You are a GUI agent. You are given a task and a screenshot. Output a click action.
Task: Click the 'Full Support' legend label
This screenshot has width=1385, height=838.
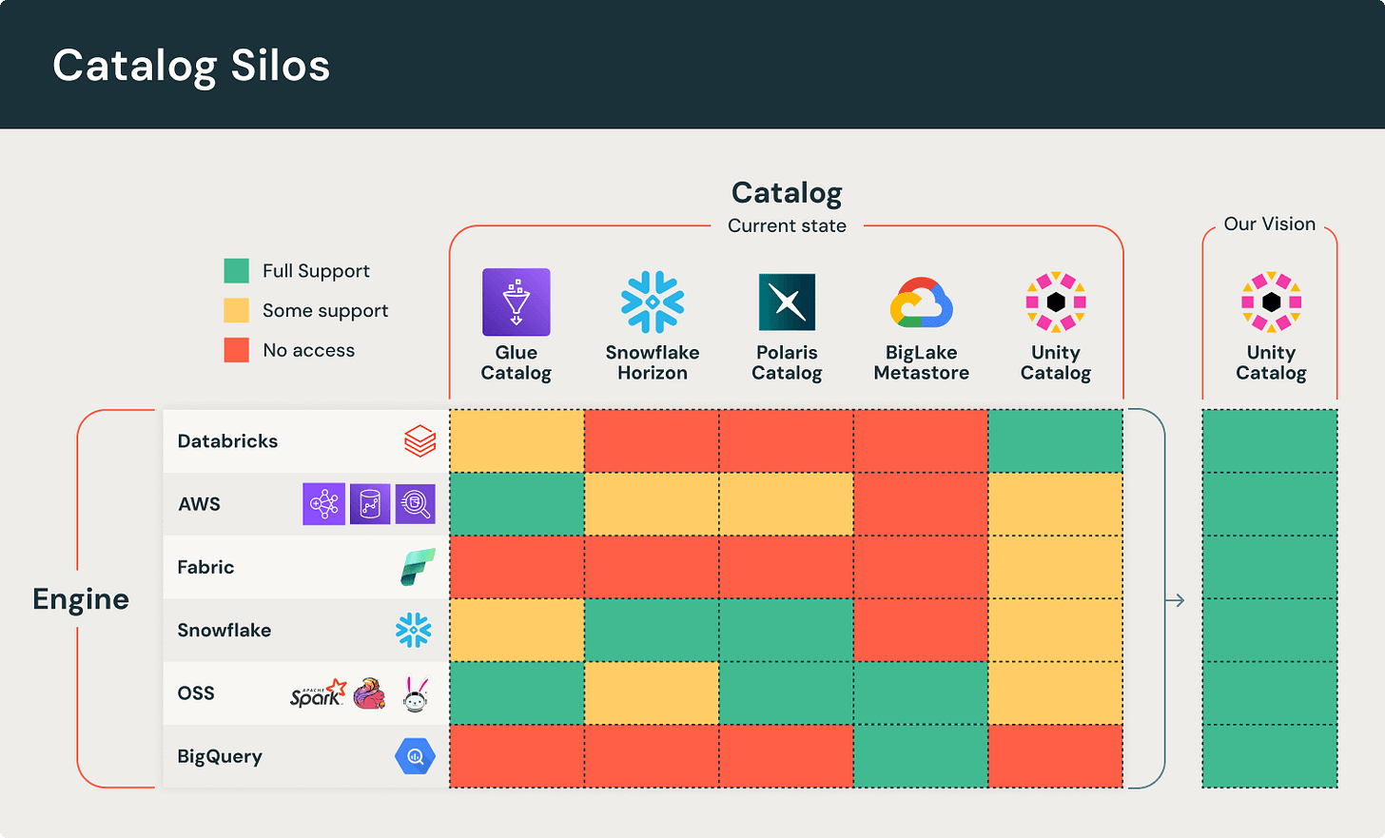pyautogui.click(x=316, y=271)
